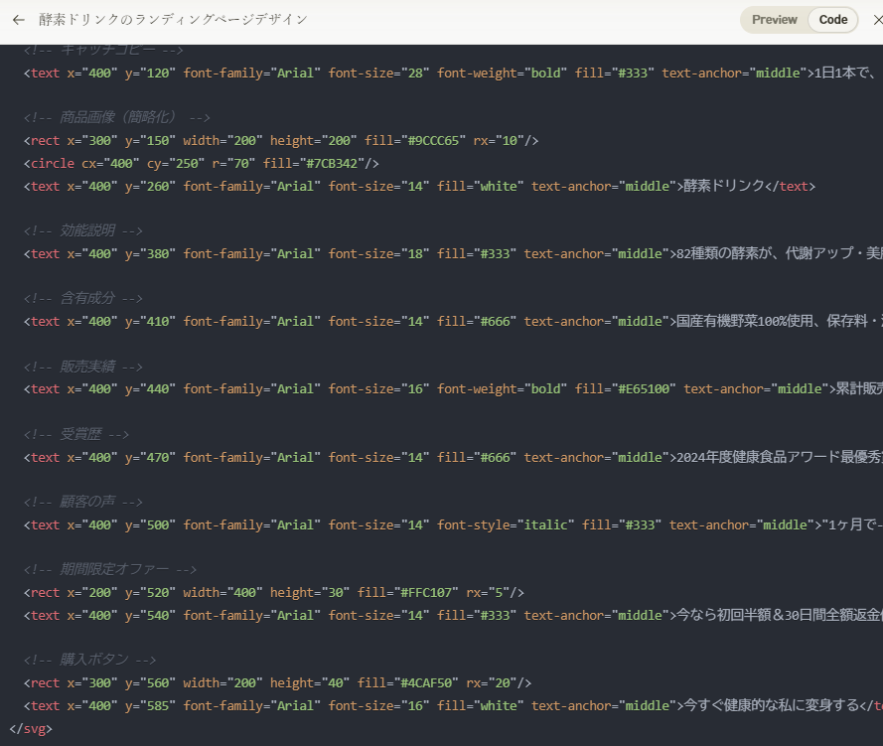The image size is (883, 746).
Task: Click the 販売実績 comment line
Action: tap(83, 367)
